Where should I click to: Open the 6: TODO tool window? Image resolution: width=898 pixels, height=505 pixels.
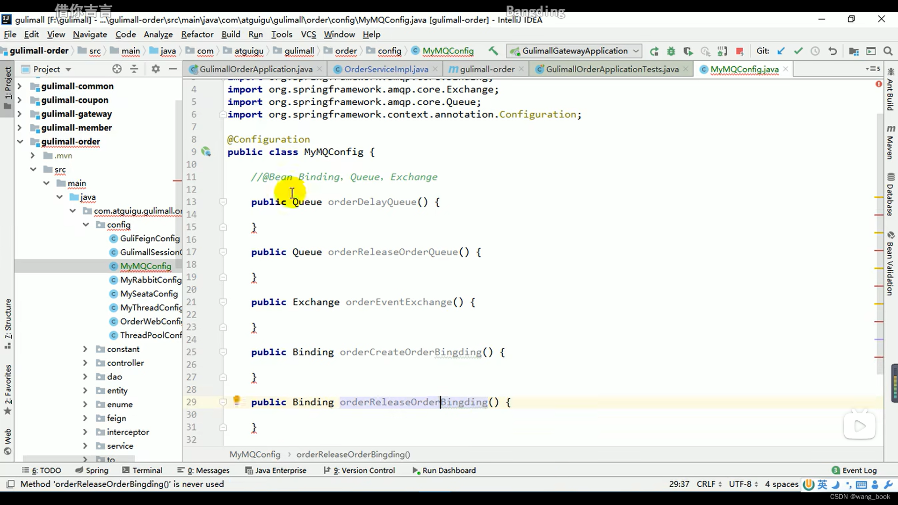click(x=42, y=470)
